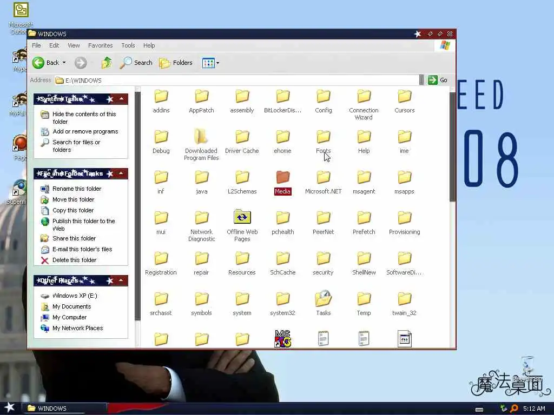Go back using the Back button
The width and height of the screenshot is (554, 415).
click(x=46, y=63)
